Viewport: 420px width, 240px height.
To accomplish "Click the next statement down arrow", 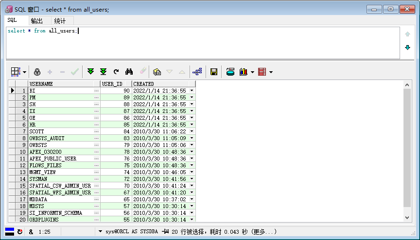I will 407,48.
